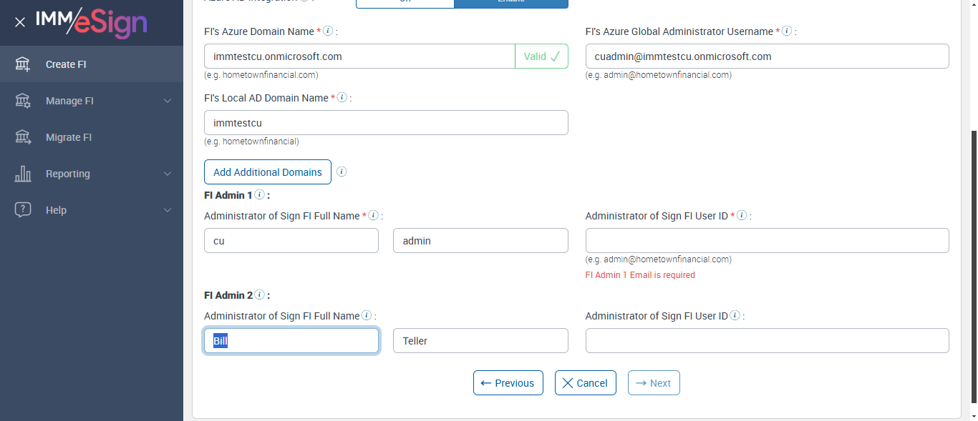Click info icon for FI's Local AD Domain Name
Screen dimensions: 978x421
coord(342,97)
